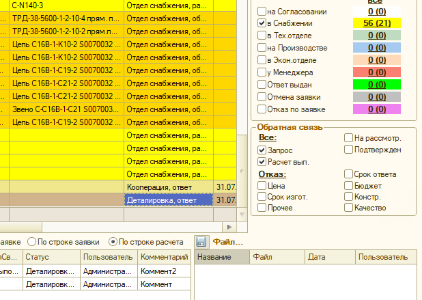Enable the 'Отмена заявки' checkbox

[262, 96]
